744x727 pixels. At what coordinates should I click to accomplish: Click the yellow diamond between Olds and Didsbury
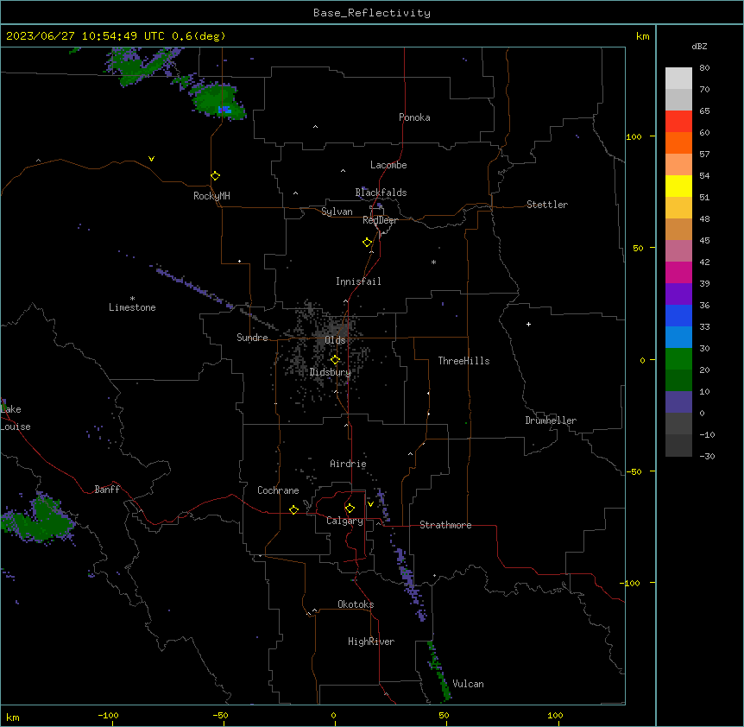tap(335, 359)
